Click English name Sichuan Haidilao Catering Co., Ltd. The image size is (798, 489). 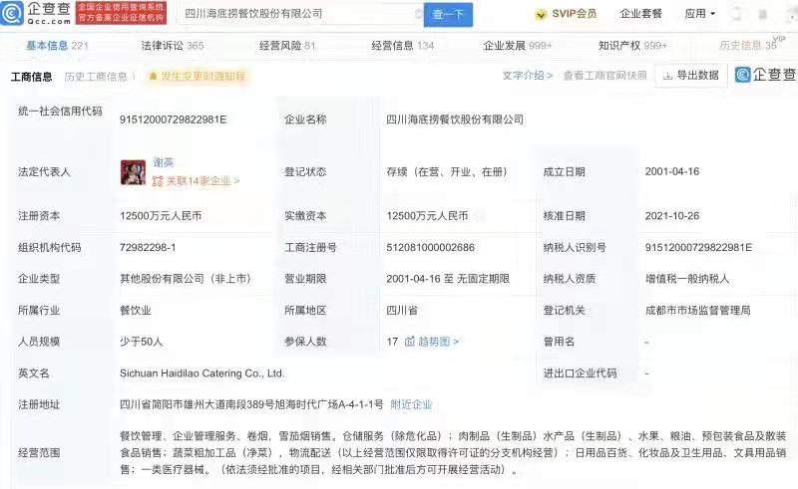click(202, 373)
